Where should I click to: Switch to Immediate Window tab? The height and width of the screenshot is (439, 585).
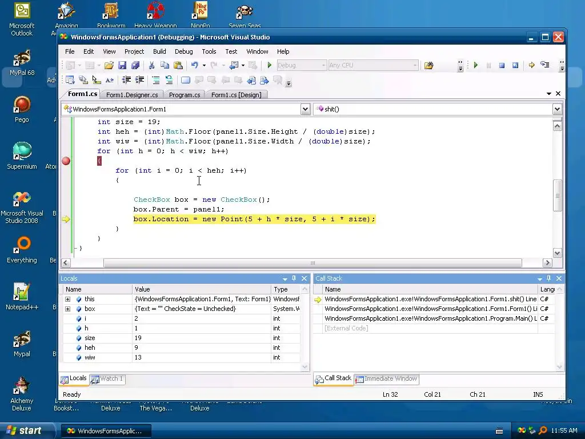click(386, 378)
